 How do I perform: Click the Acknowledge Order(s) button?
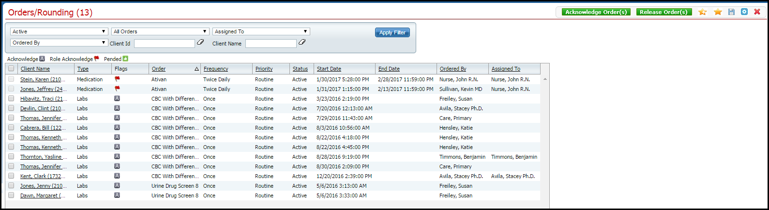pos(596,12)
